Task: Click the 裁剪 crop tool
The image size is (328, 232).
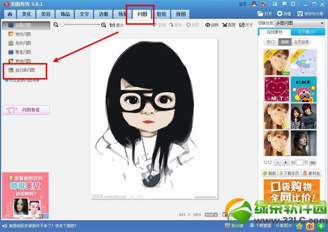Action: point(229,25)
